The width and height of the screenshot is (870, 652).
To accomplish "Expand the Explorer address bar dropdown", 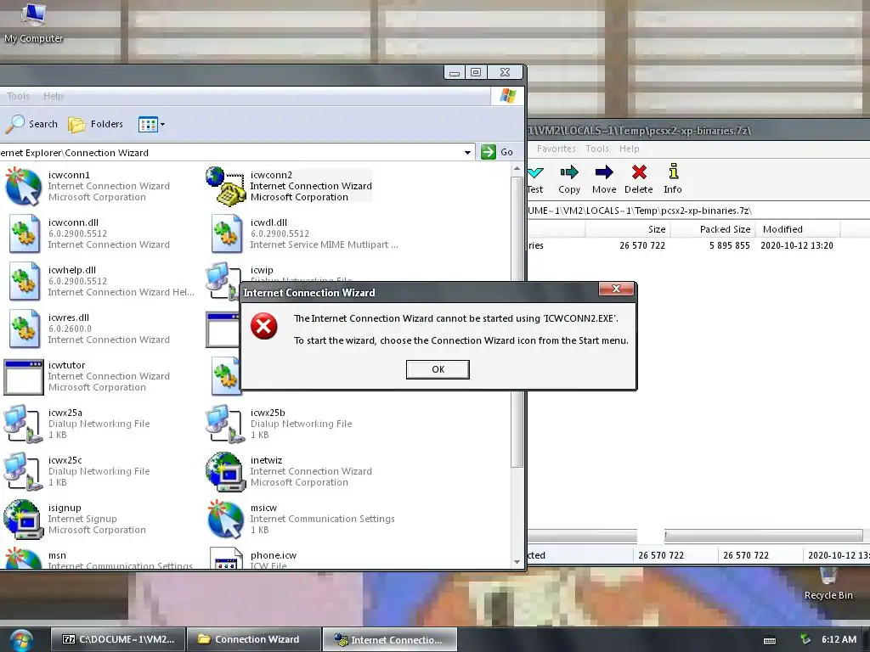I will pos(468,153).
